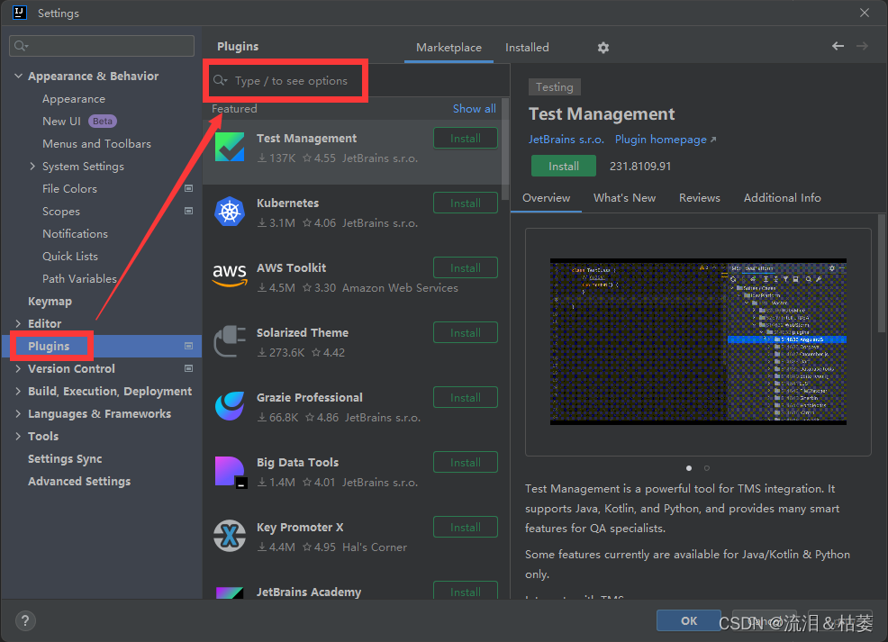888x642 pixels.
Task: Select Appearance in the settings tree
Action: [74, 98]
